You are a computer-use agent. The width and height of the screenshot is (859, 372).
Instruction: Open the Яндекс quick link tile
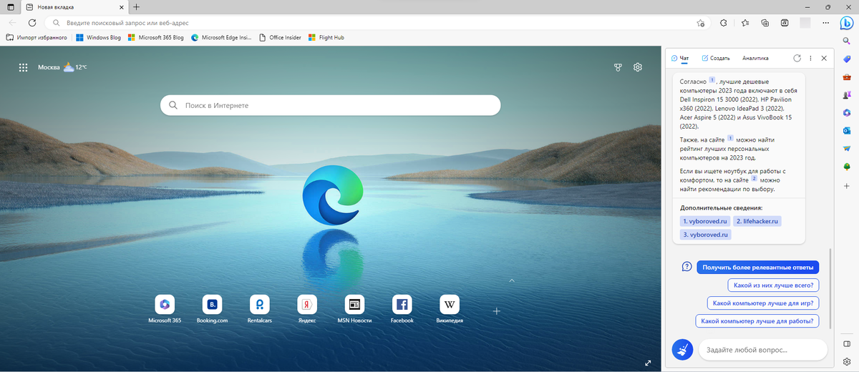tap(307, 310)
